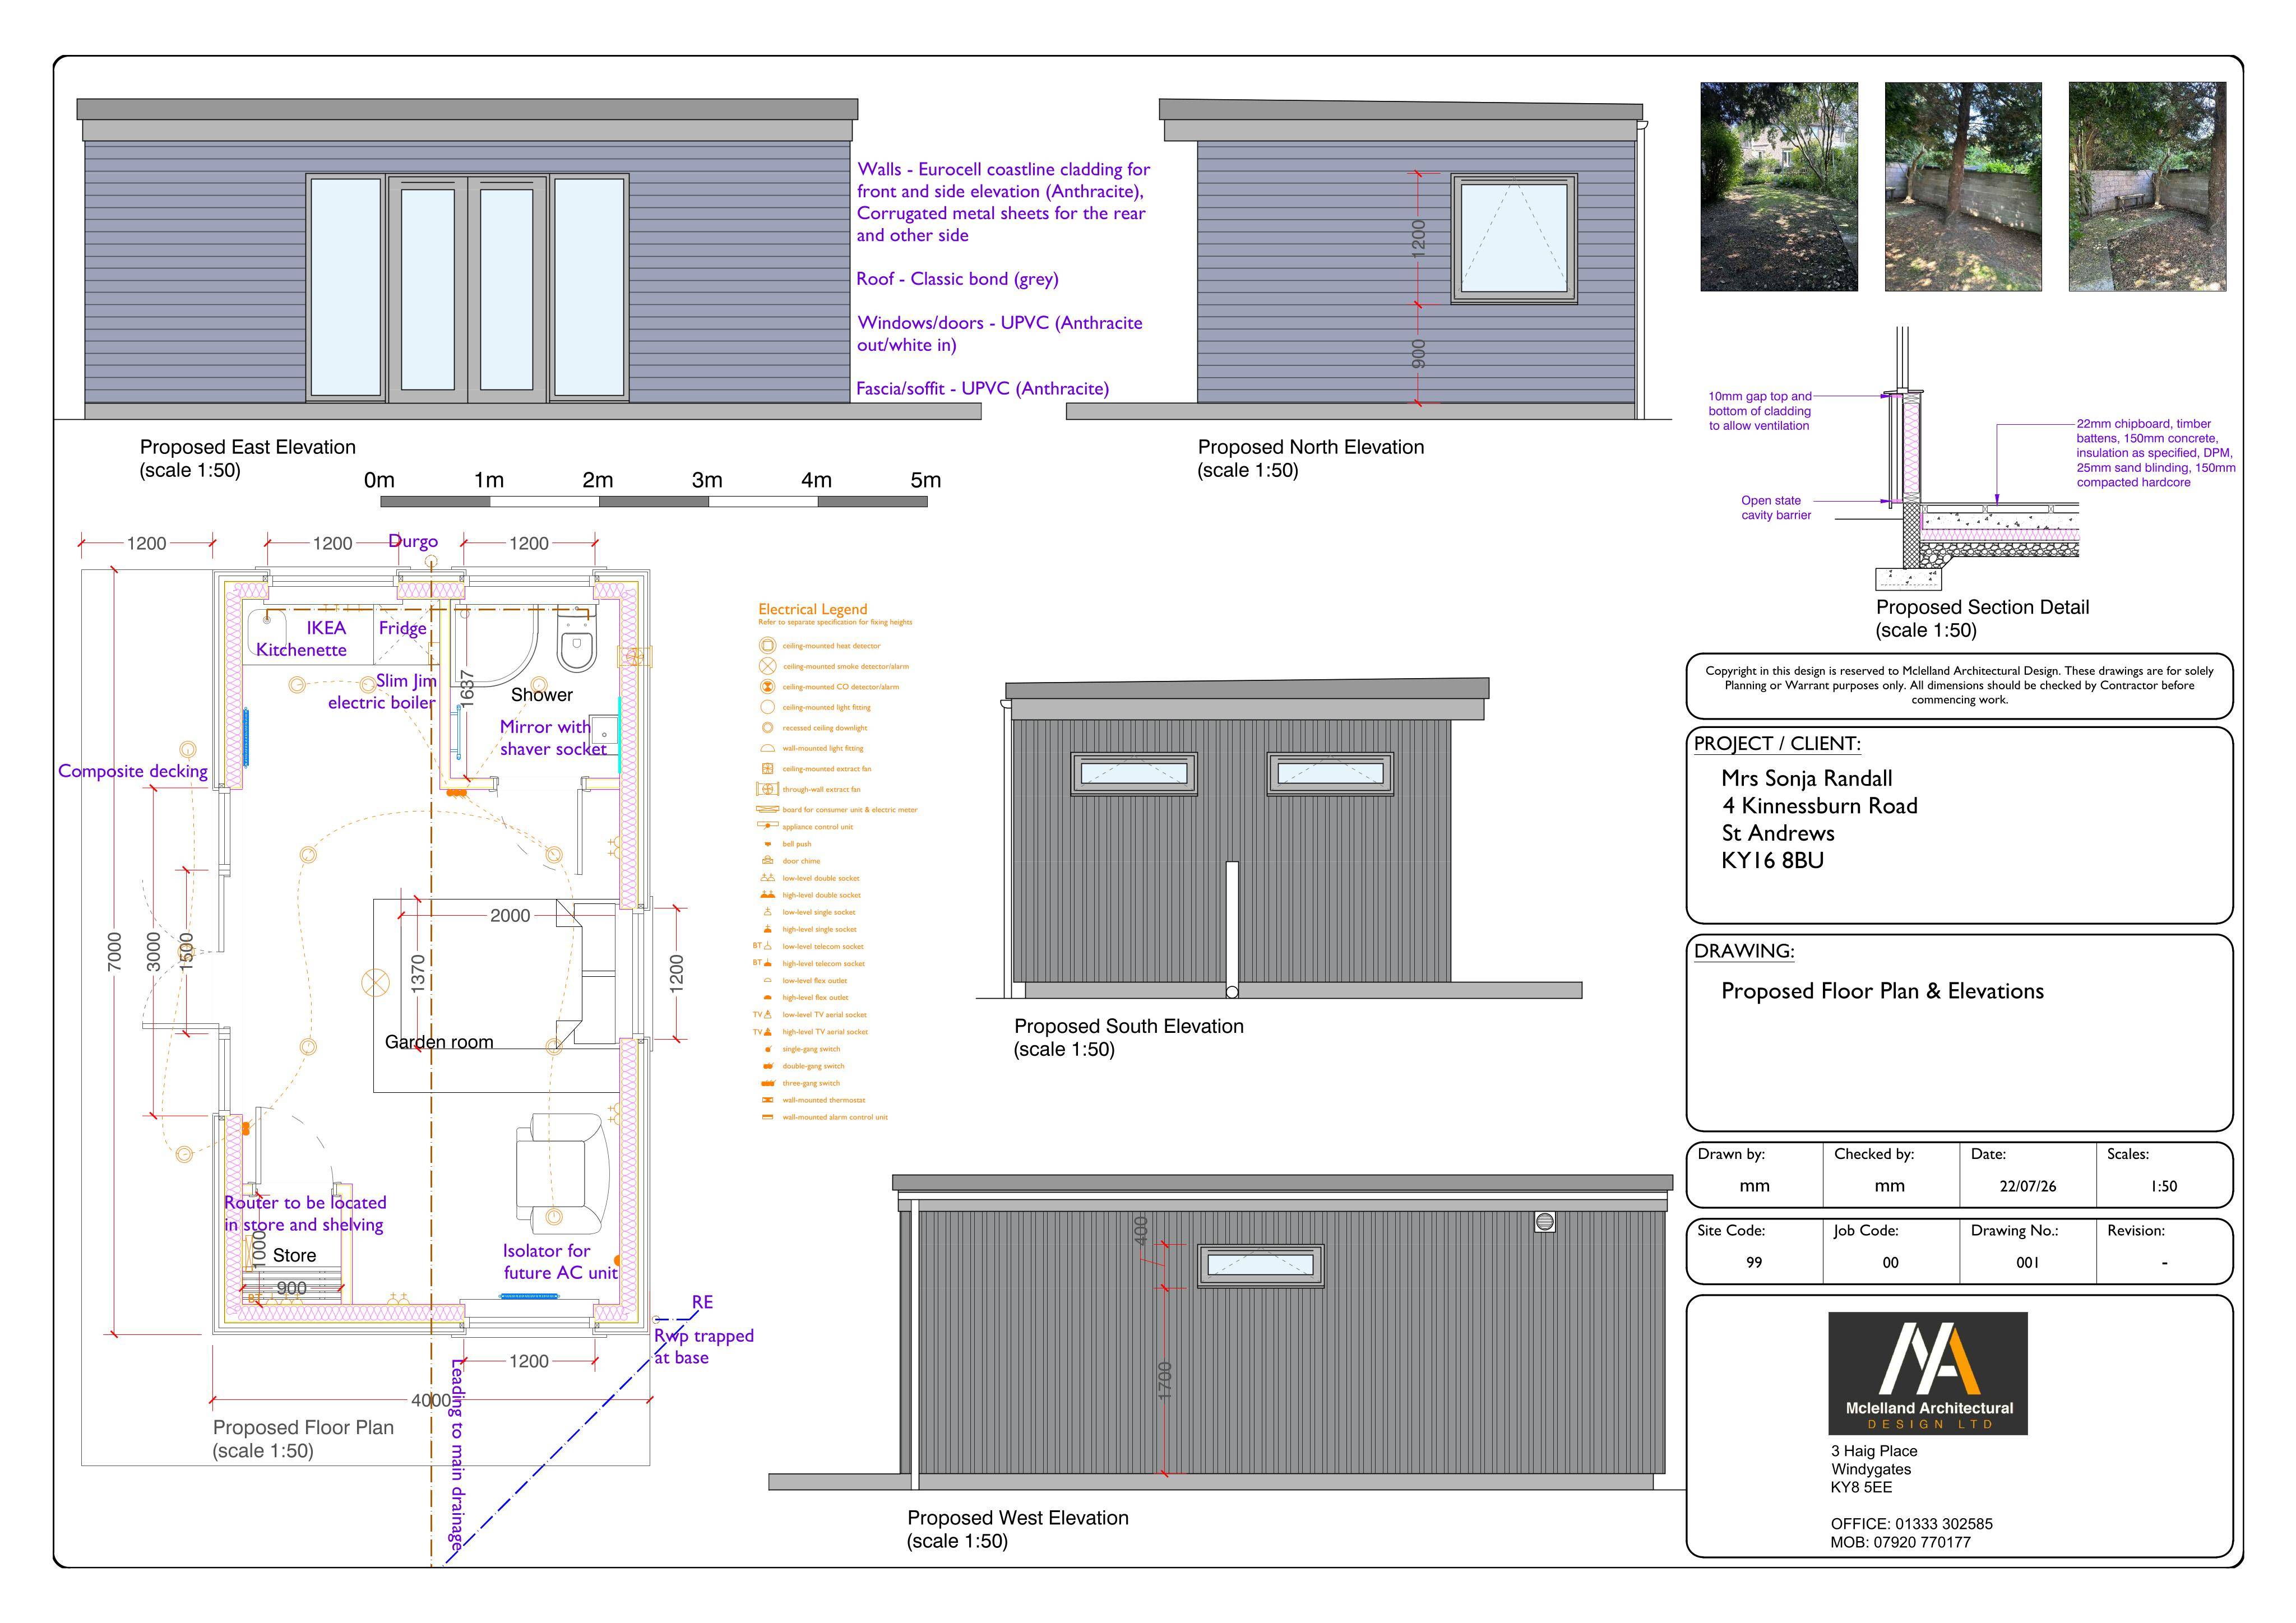Click the North Elevation window
The height and width of the screenshot is (1623, 2296).
pyautogui.click(x=1514, y=238)
